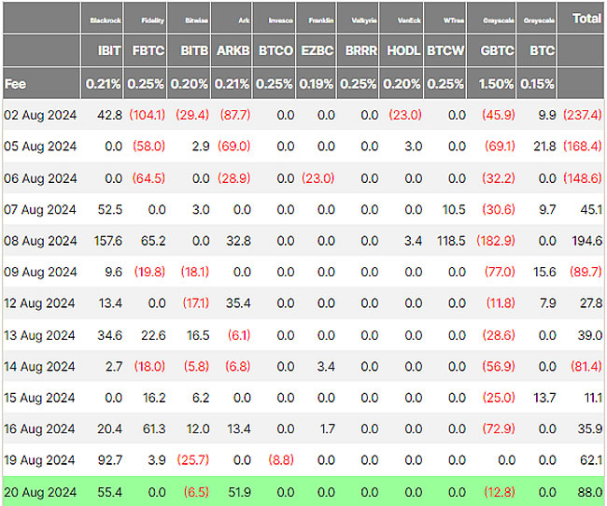Click the GBTC column header
Image resolution: width=607 pixels, height=506 pixels.
pyautogui.click(x=497, y=50)
